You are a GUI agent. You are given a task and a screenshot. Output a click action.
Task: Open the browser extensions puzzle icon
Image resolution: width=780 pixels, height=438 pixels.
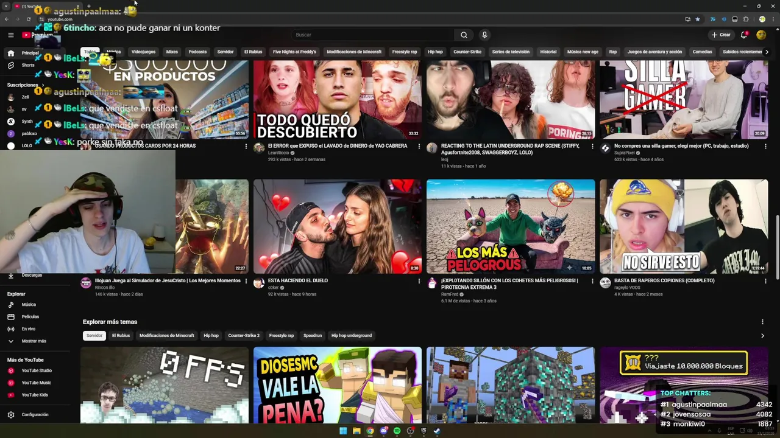(746, 19)
